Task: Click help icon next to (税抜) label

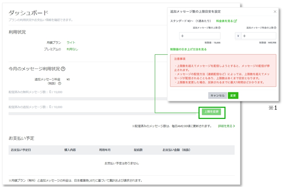Action: tap(59, 84)
